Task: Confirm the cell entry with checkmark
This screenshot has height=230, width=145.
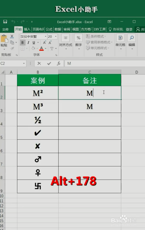Action: [49, 63]
